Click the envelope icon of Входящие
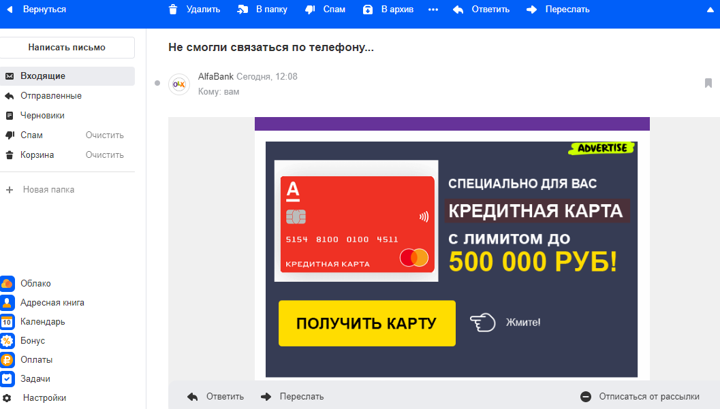Viewport: 720px width, 409px height. tap(9, 76)
